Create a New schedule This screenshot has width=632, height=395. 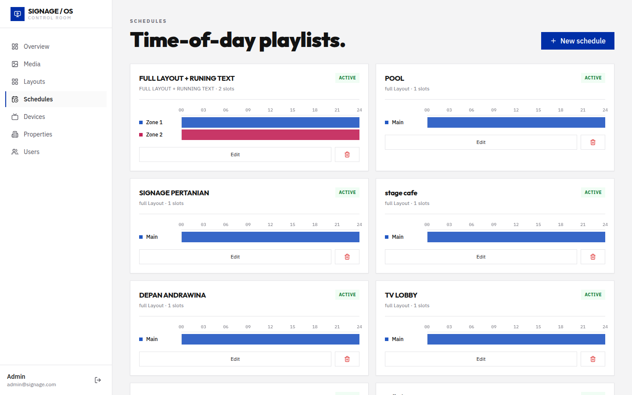pyautogui.click(x=578, y=41)
